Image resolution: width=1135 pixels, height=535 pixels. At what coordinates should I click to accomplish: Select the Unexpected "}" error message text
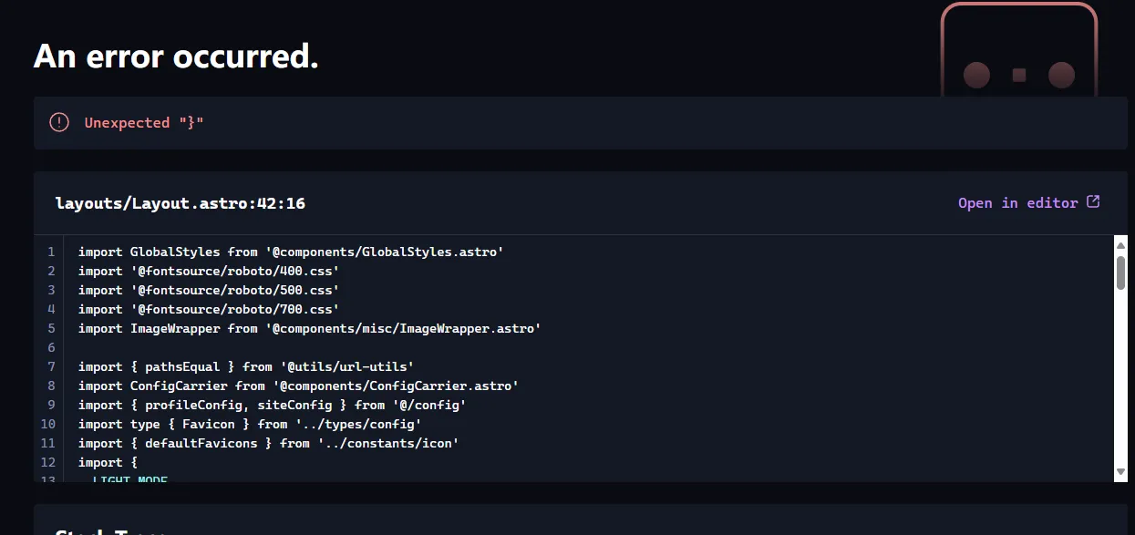pos(144,123)
